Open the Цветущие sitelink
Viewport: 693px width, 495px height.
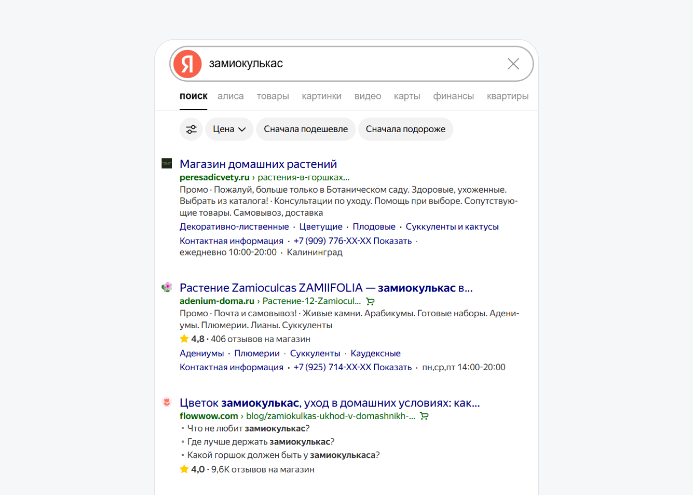pyautogui.click(x=321, y=226)
